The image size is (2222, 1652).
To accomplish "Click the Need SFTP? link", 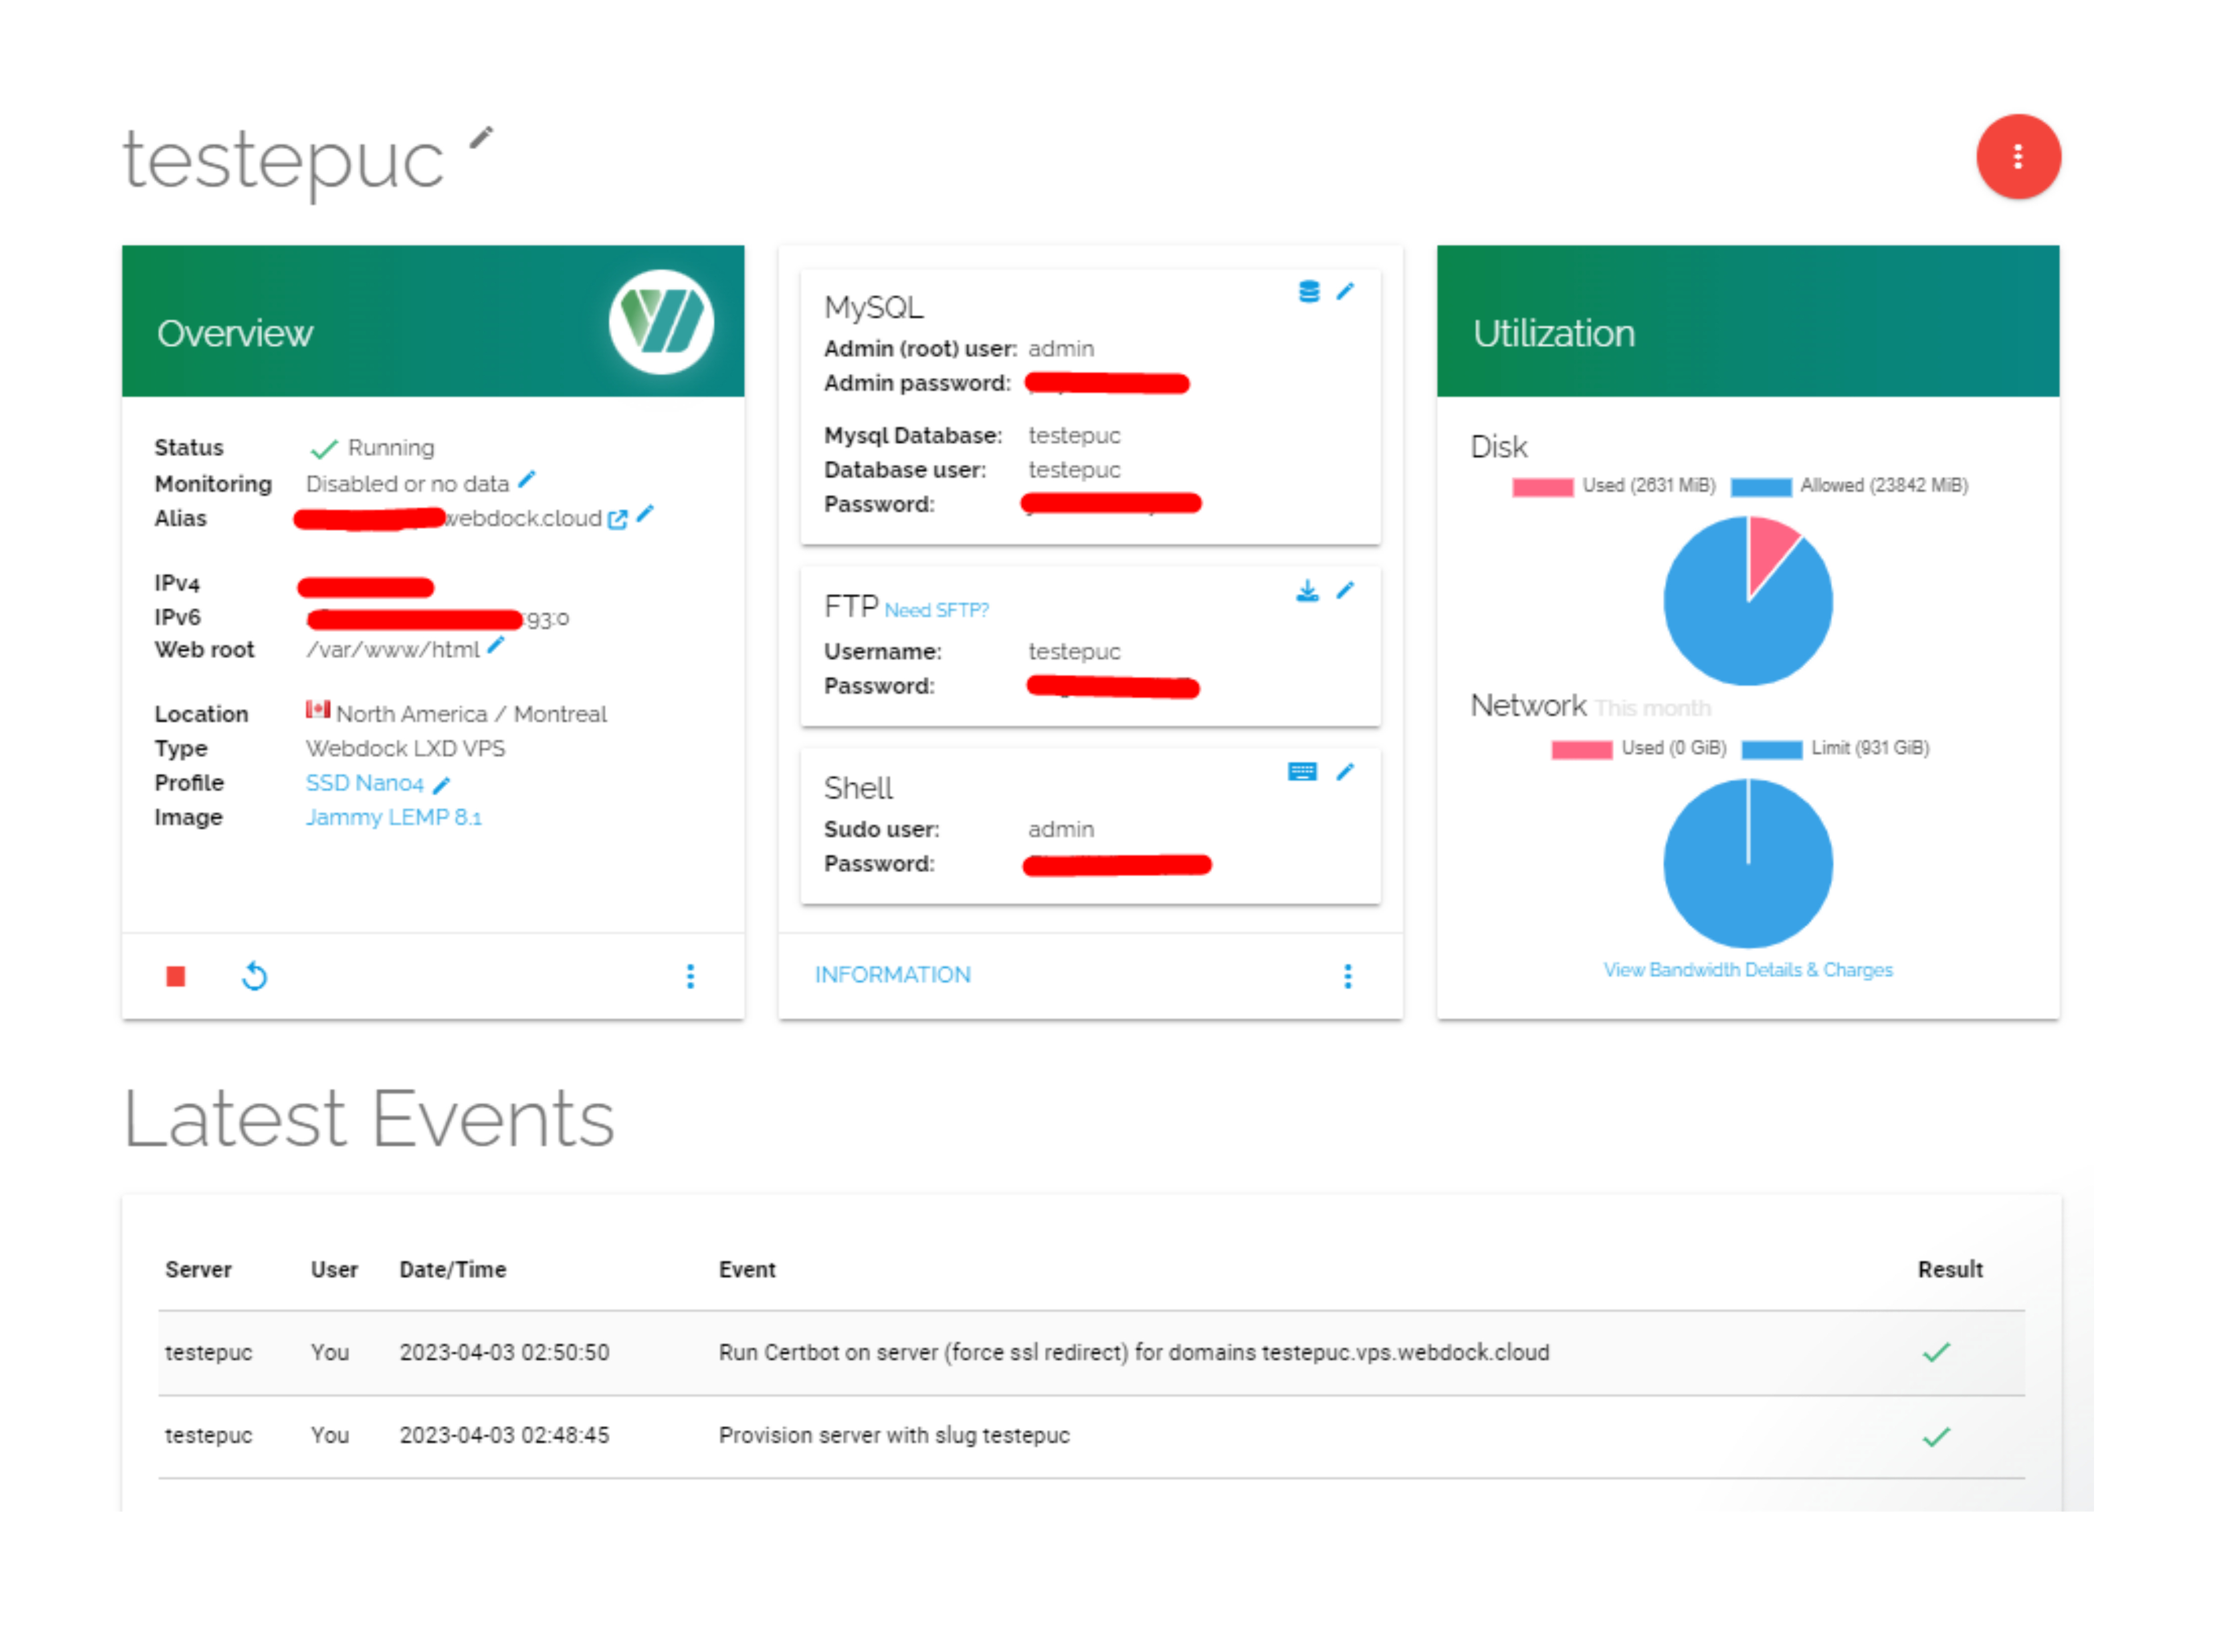I will click(x=936, y=610).
